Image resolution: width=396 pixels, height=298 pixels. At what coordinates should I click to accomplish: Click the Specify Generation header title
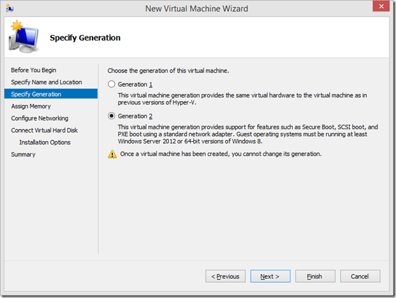[85, 38]
